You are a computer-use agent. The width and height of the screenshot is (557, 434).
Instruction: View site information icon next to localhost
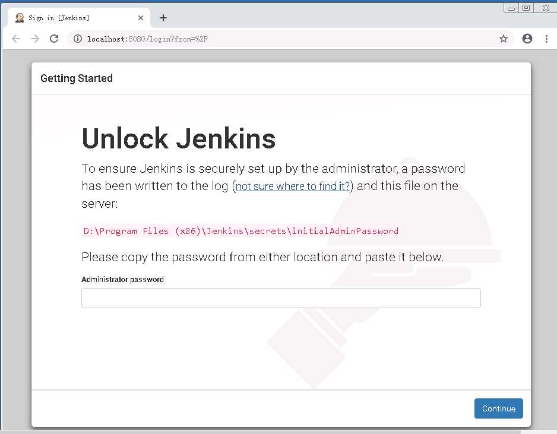point(78,39)
